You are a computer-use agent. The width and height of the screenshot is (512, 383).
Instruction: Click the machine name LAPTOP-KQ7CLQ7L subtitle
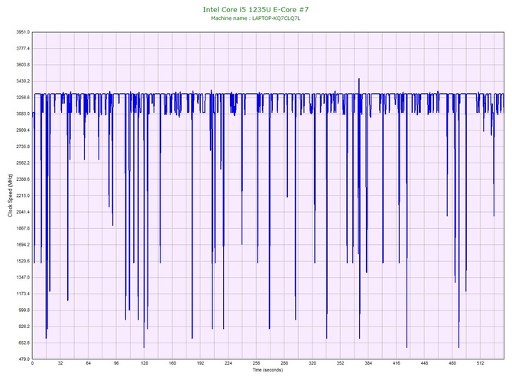(256, 18)
